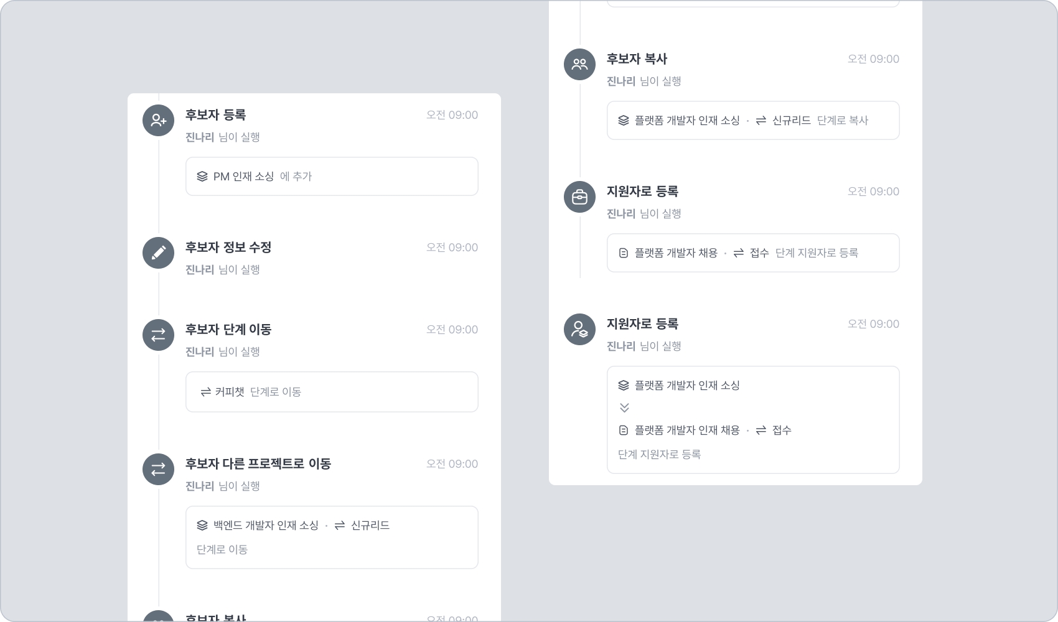
Task: Click the small swap icon before 커피챗
Action: (205, 392)
